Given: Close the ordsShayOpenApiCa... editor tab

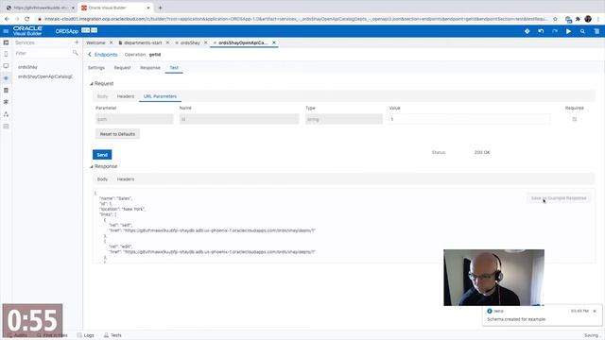Looking at the screenshot, I should tap(274, 42).
